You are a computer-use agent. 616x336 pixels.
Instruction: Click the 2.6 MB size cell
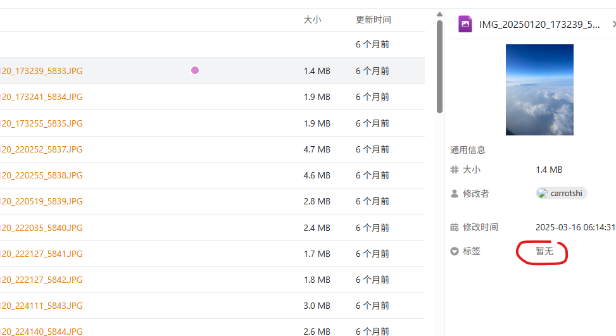pos(317,332)
